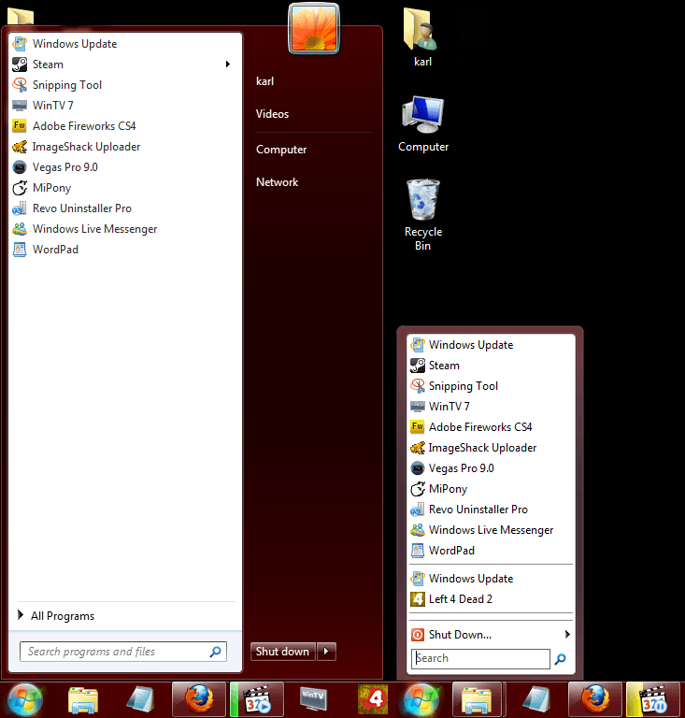Click the WinTV icon in the taskbar
Screen dimensions: 685x718
click(x=313, y=698)
